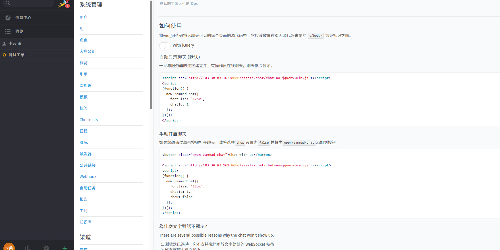The height and width of the screenshot is (250, 500).
Task: Click the 手动开启聊天 heading
Action: 173,134
